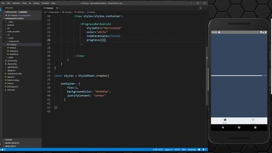Click the feedback smiley icon

point(199,150)
